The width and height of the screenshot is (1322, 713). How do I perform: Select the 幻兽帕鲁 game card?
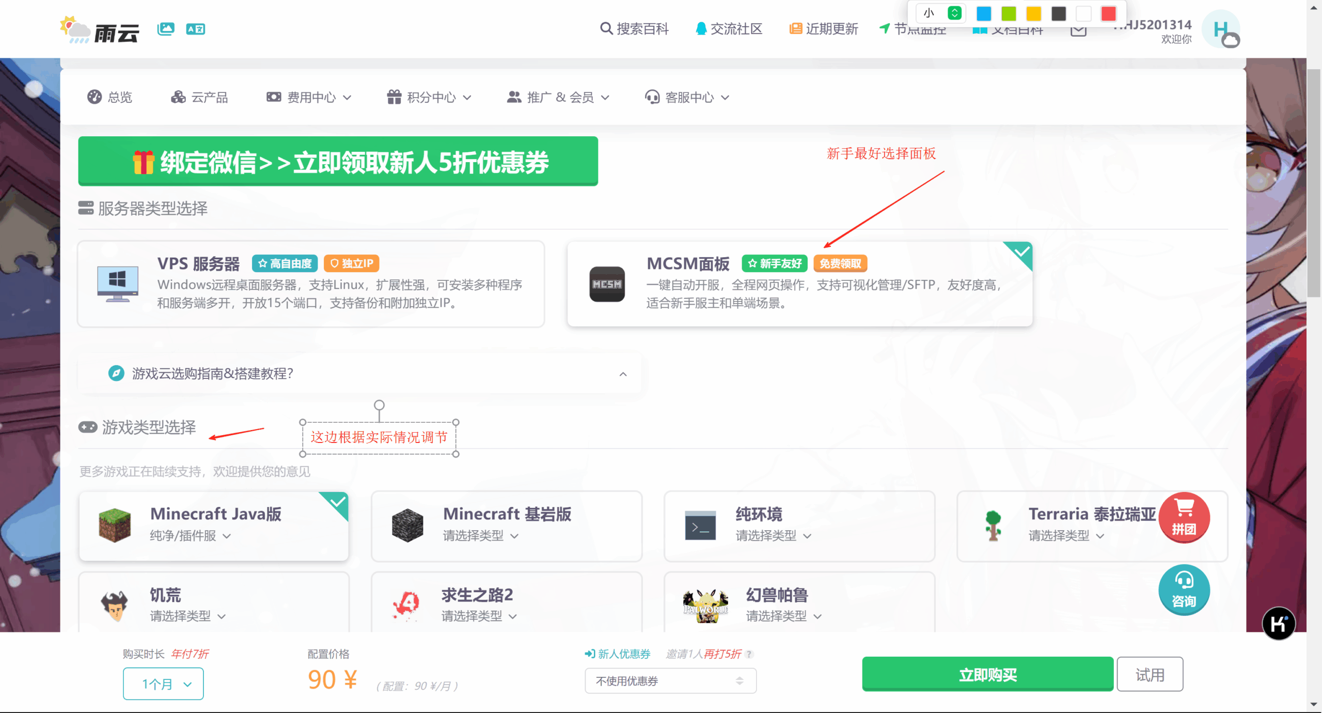[799, 602]
